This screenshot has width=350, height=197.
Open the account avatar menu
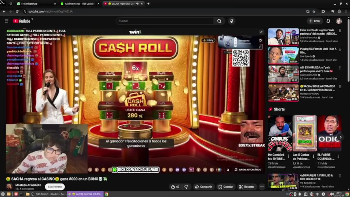tap(339, 21)
